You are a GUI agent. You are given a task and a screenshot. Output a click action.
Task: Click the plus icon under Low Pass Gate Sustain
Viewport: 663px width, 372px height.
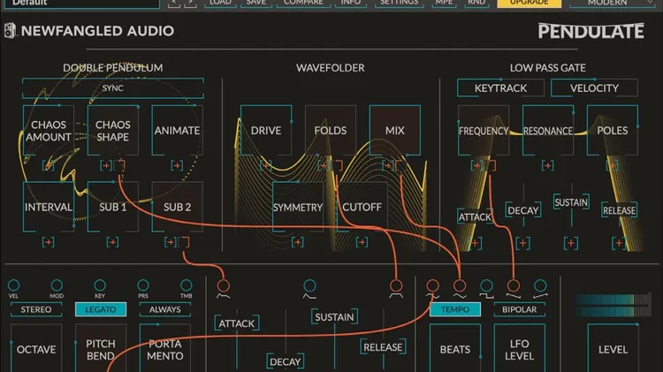pos(571,243)
